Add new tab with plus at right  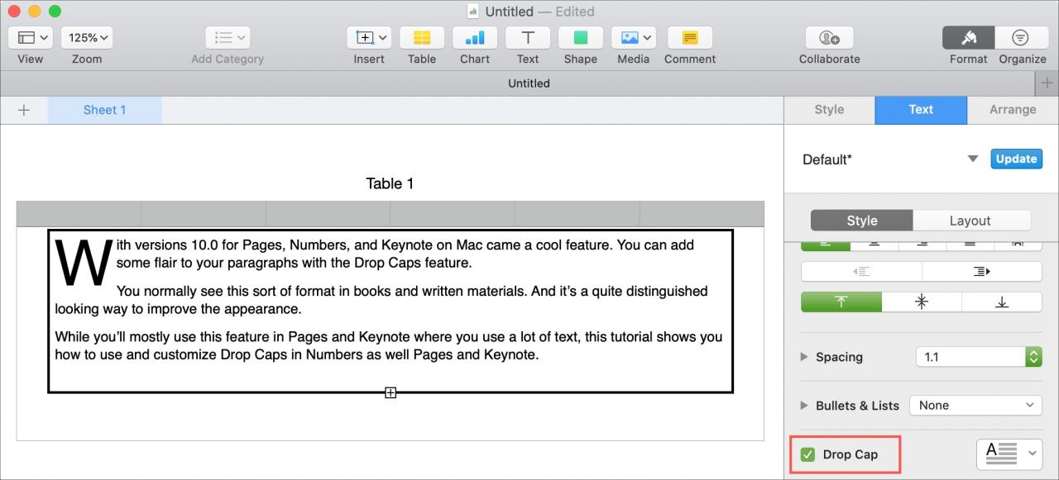click(1047, 83)
